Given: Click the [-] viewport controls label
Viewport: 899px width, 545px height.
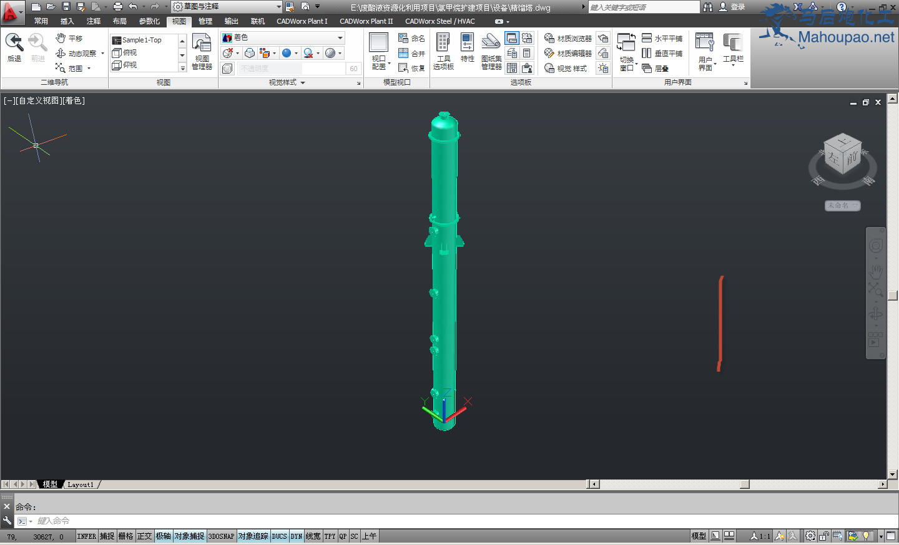Looking at the screenshot, I should pyautogui.click(x=9, y=100).
